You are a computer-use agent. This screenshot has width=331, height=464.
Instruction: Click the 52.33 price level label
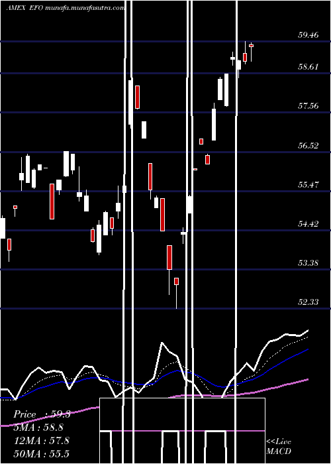(x=308, y=302)
